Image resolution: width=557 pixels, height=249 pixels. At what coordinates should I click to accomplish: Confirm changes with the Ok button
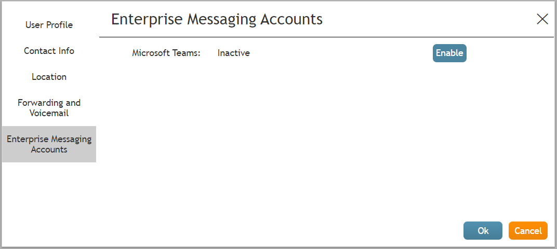(x=483, y=231)
